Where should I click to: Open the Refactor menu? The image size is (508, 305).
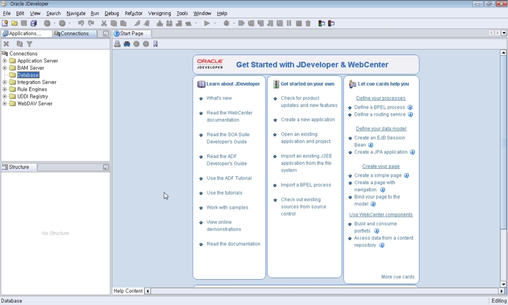(133, 13)
